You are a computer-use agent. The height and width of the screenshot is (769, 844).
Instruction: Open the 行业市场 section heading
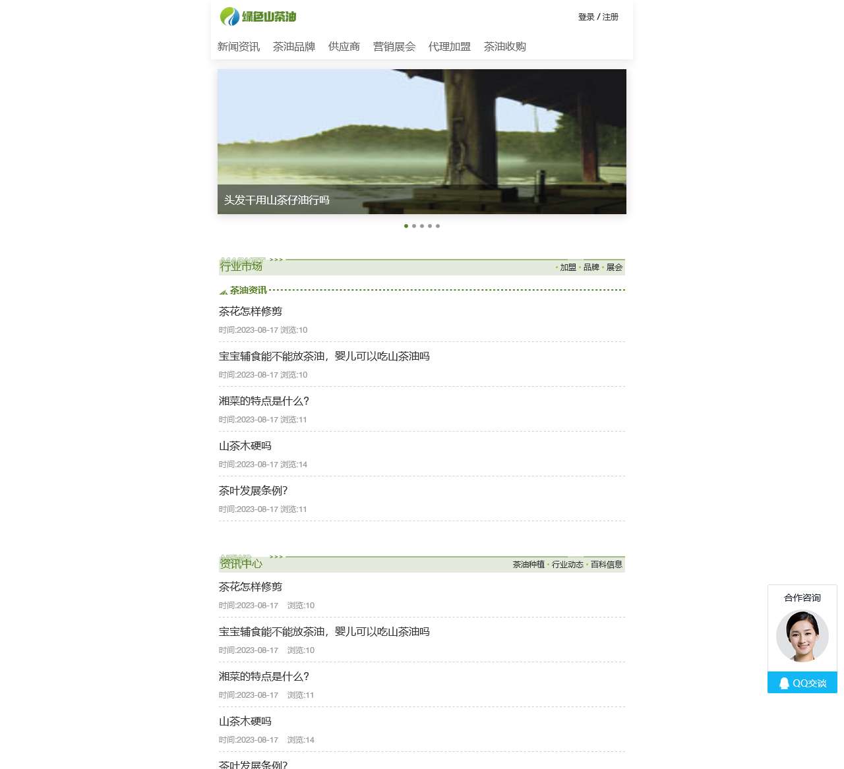(x=241, y=266)
